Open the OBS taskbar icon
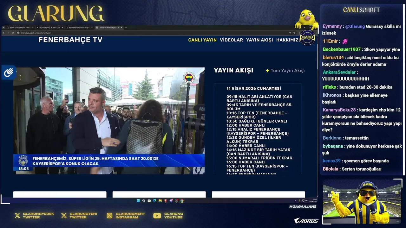Image resolution: width=406 pixels, height=228 pixels. [x=177, y=200]
